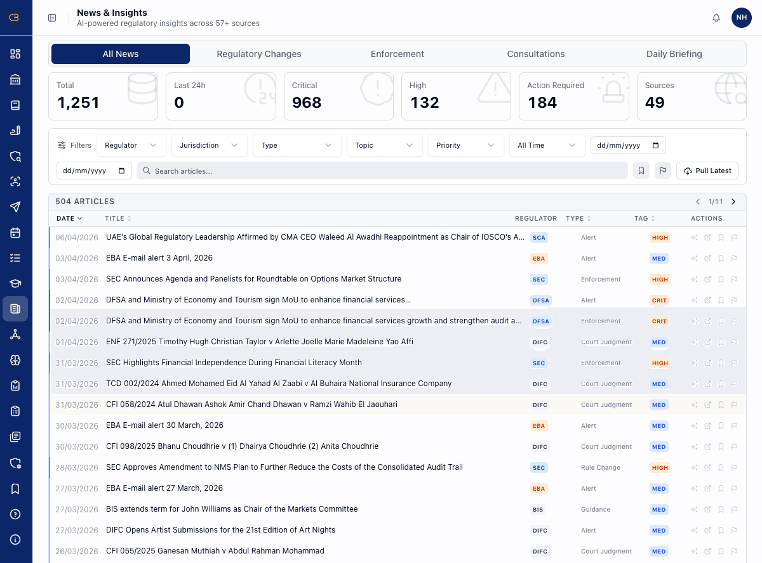Select the Daily Briefing tab

674,54
